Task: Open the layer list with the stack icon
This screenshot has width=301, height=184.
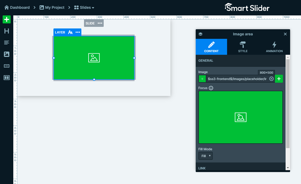Action: [200, 34]
